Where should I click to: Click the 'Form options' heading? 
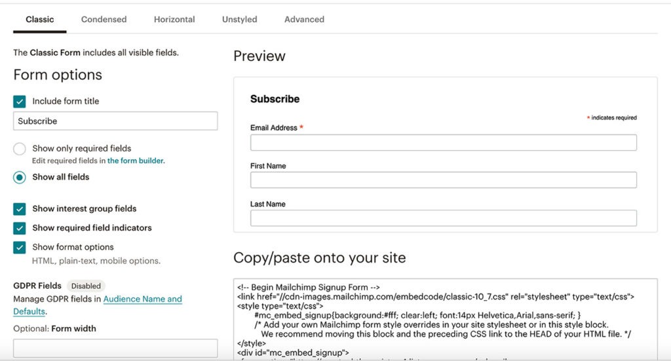pyautogui.click(x=58, y=75)
